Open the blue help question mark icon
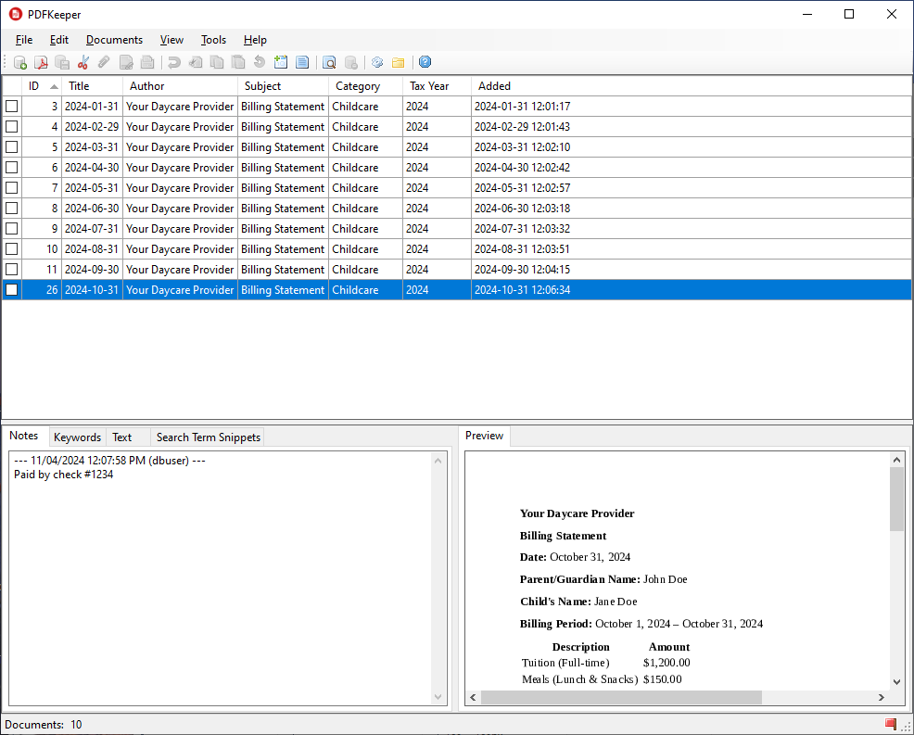The width and height of the screenshot is (914, 735). [x=425, y=63]
